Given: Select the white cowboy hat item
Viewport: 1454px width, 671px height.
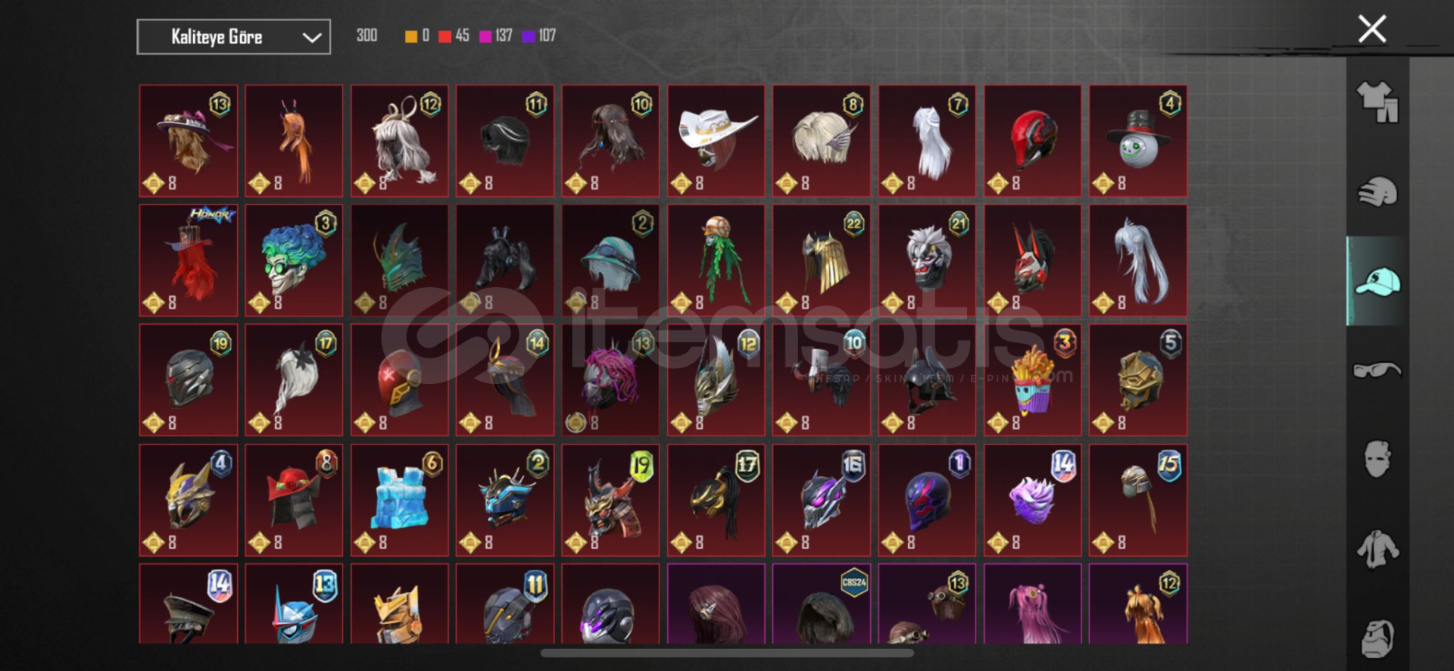Looking at the screenshot, I should click(x=716, y=141).
